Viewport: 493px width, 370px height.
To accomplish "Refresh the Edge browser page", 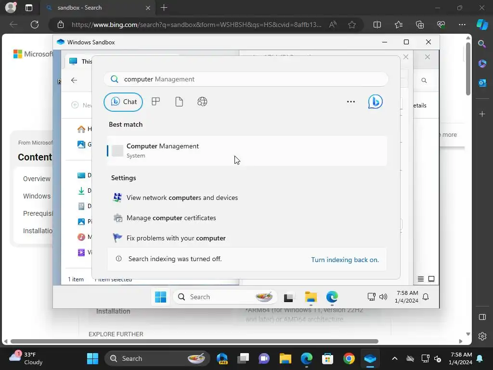I will [x=35, y=25].
